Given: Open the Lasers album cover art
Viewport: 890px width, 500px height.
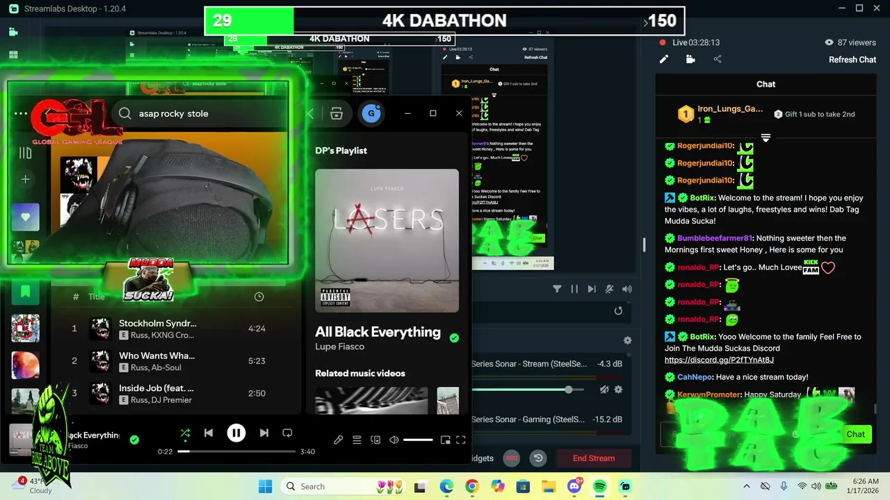Looking at the screenshot, I should [x=387, y=241].
